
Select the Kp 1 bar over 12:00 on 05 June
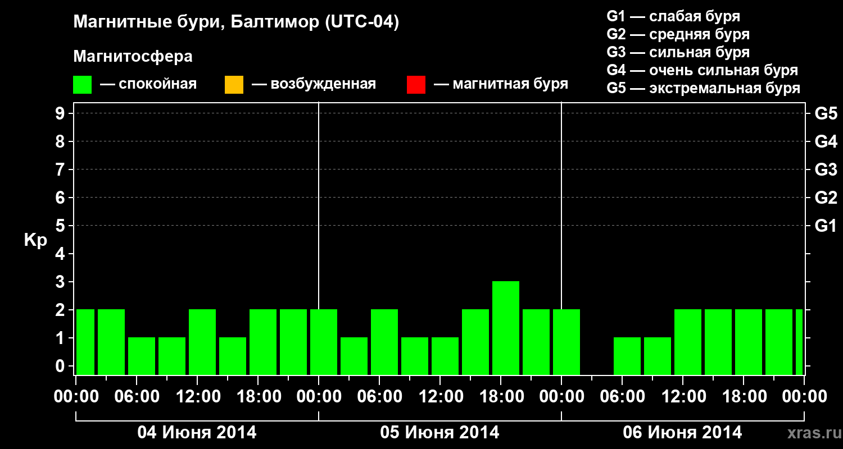click(445, 356)
